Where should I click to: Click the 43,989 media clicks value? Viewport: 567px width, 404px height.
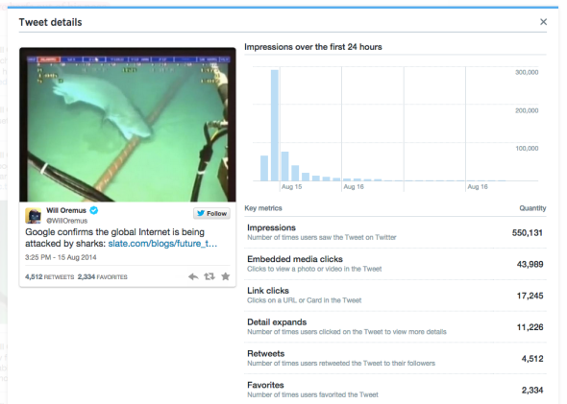pyautogui.click(x=530, y=264)
